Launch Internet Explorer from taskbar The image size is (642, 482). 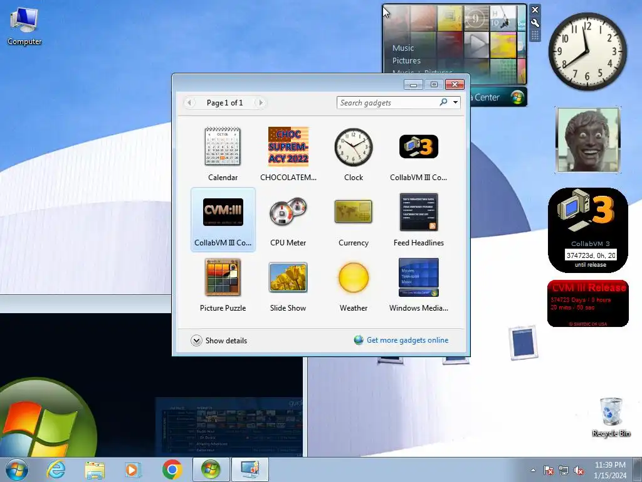coord(56,469)
